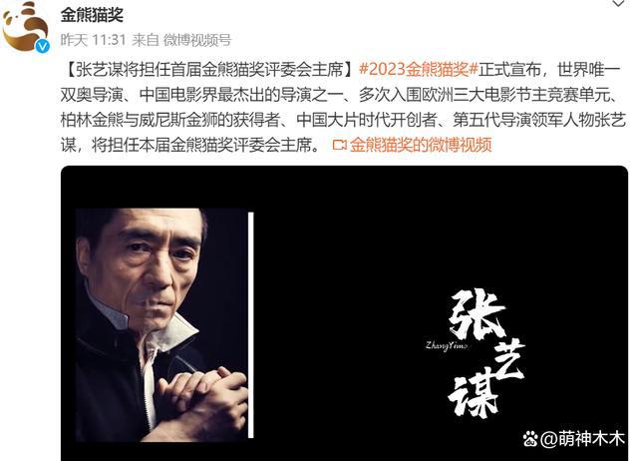Click the post body text paragraph
Image resolution: width=638 pixels, height=461 pixels.
343,107
